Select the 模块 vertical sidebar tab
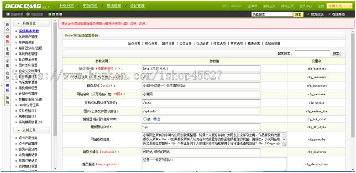356x173 pixels. pos(7,39)
